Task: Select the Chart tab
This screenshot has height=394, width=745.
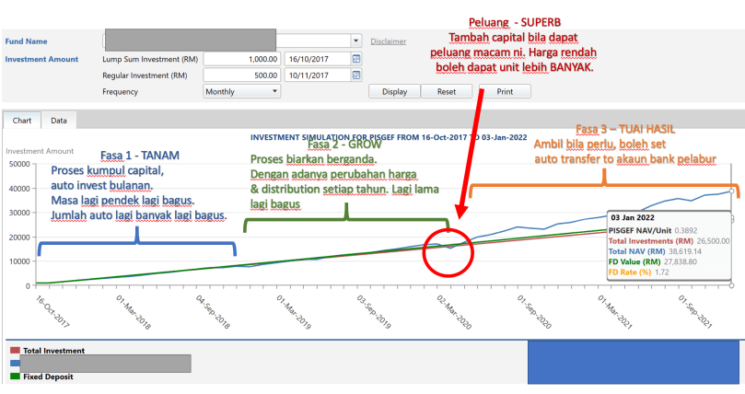Action: click(x=22, y=121)
